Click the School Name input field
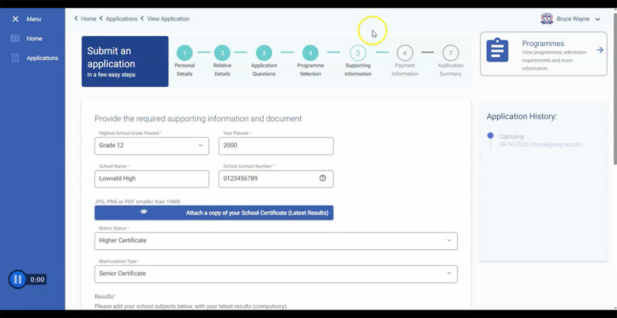 pos(151,179)
